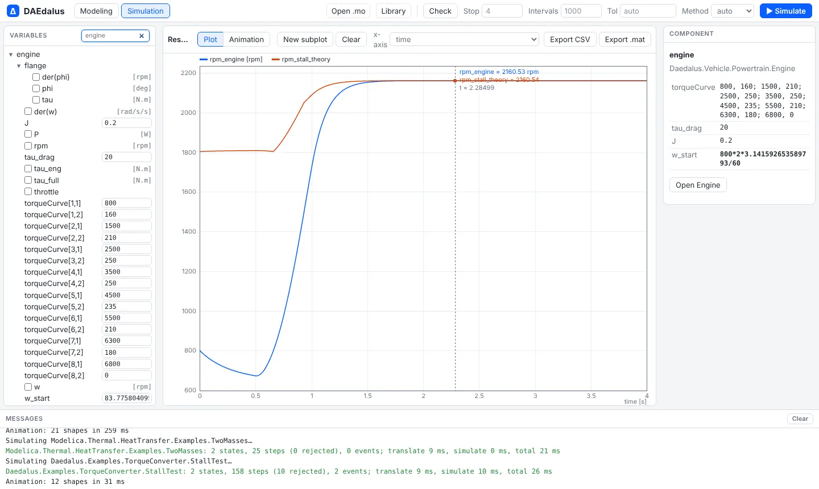Open the x-axis time dropdown
Image resolution: width=819 pixels, height=489 pixels.
pos(464,39)
